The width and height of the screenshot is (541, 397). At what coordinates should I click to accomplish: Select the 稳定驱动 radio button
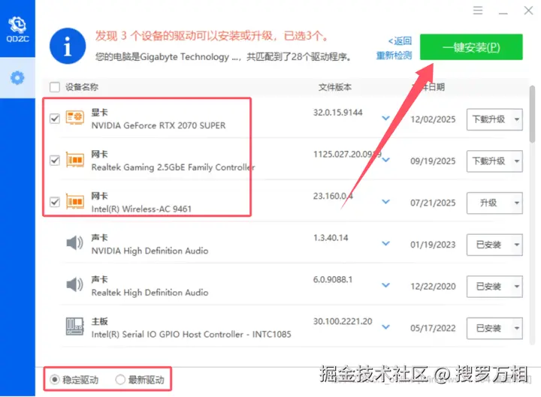54,380
